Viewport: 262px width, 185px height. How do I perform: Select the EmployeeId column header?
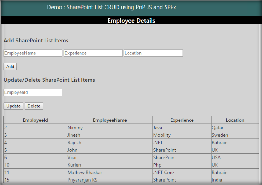coord(35,120)
